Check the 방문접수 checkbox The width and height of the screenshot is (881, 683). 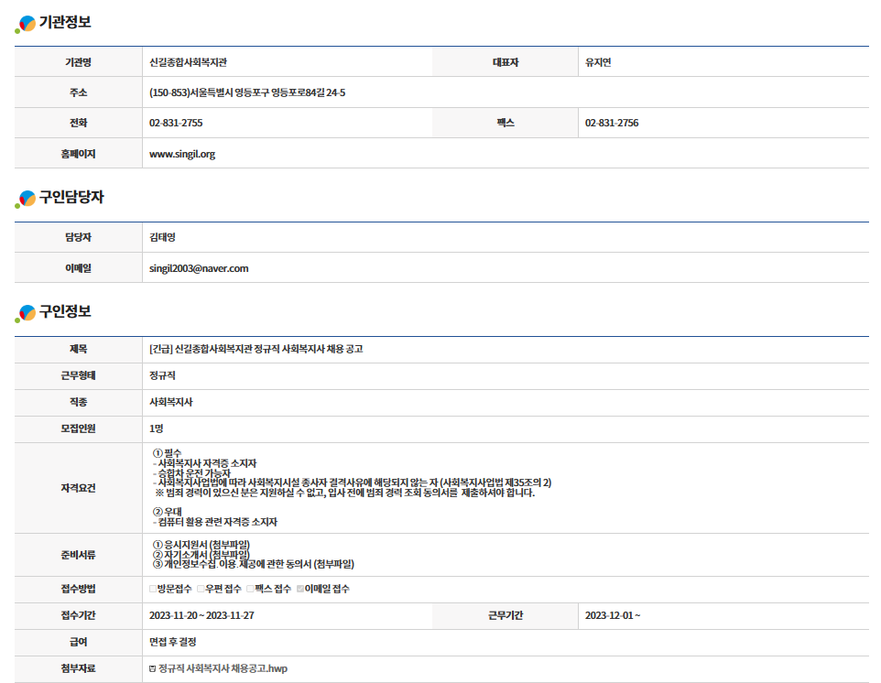pyautogui.click(x=153, y=589)
